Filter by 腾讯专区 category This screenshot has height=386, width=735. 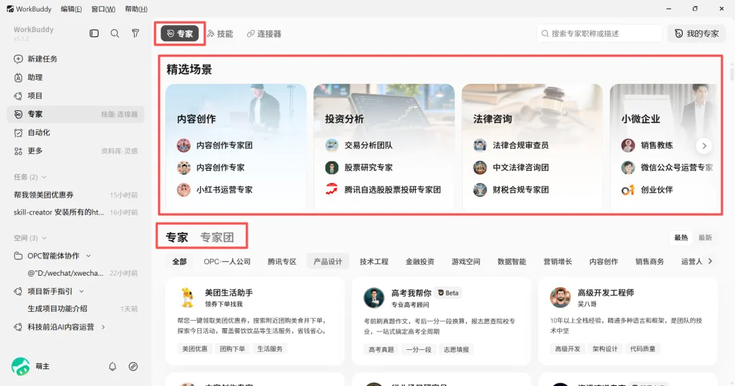[x=282, y=261]
